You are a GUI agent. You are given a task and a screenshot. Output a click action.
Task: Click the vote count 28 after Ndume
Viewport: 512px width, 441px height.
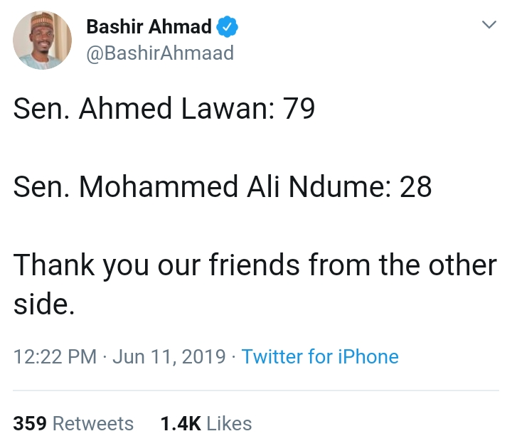click(x=415, y=187)
